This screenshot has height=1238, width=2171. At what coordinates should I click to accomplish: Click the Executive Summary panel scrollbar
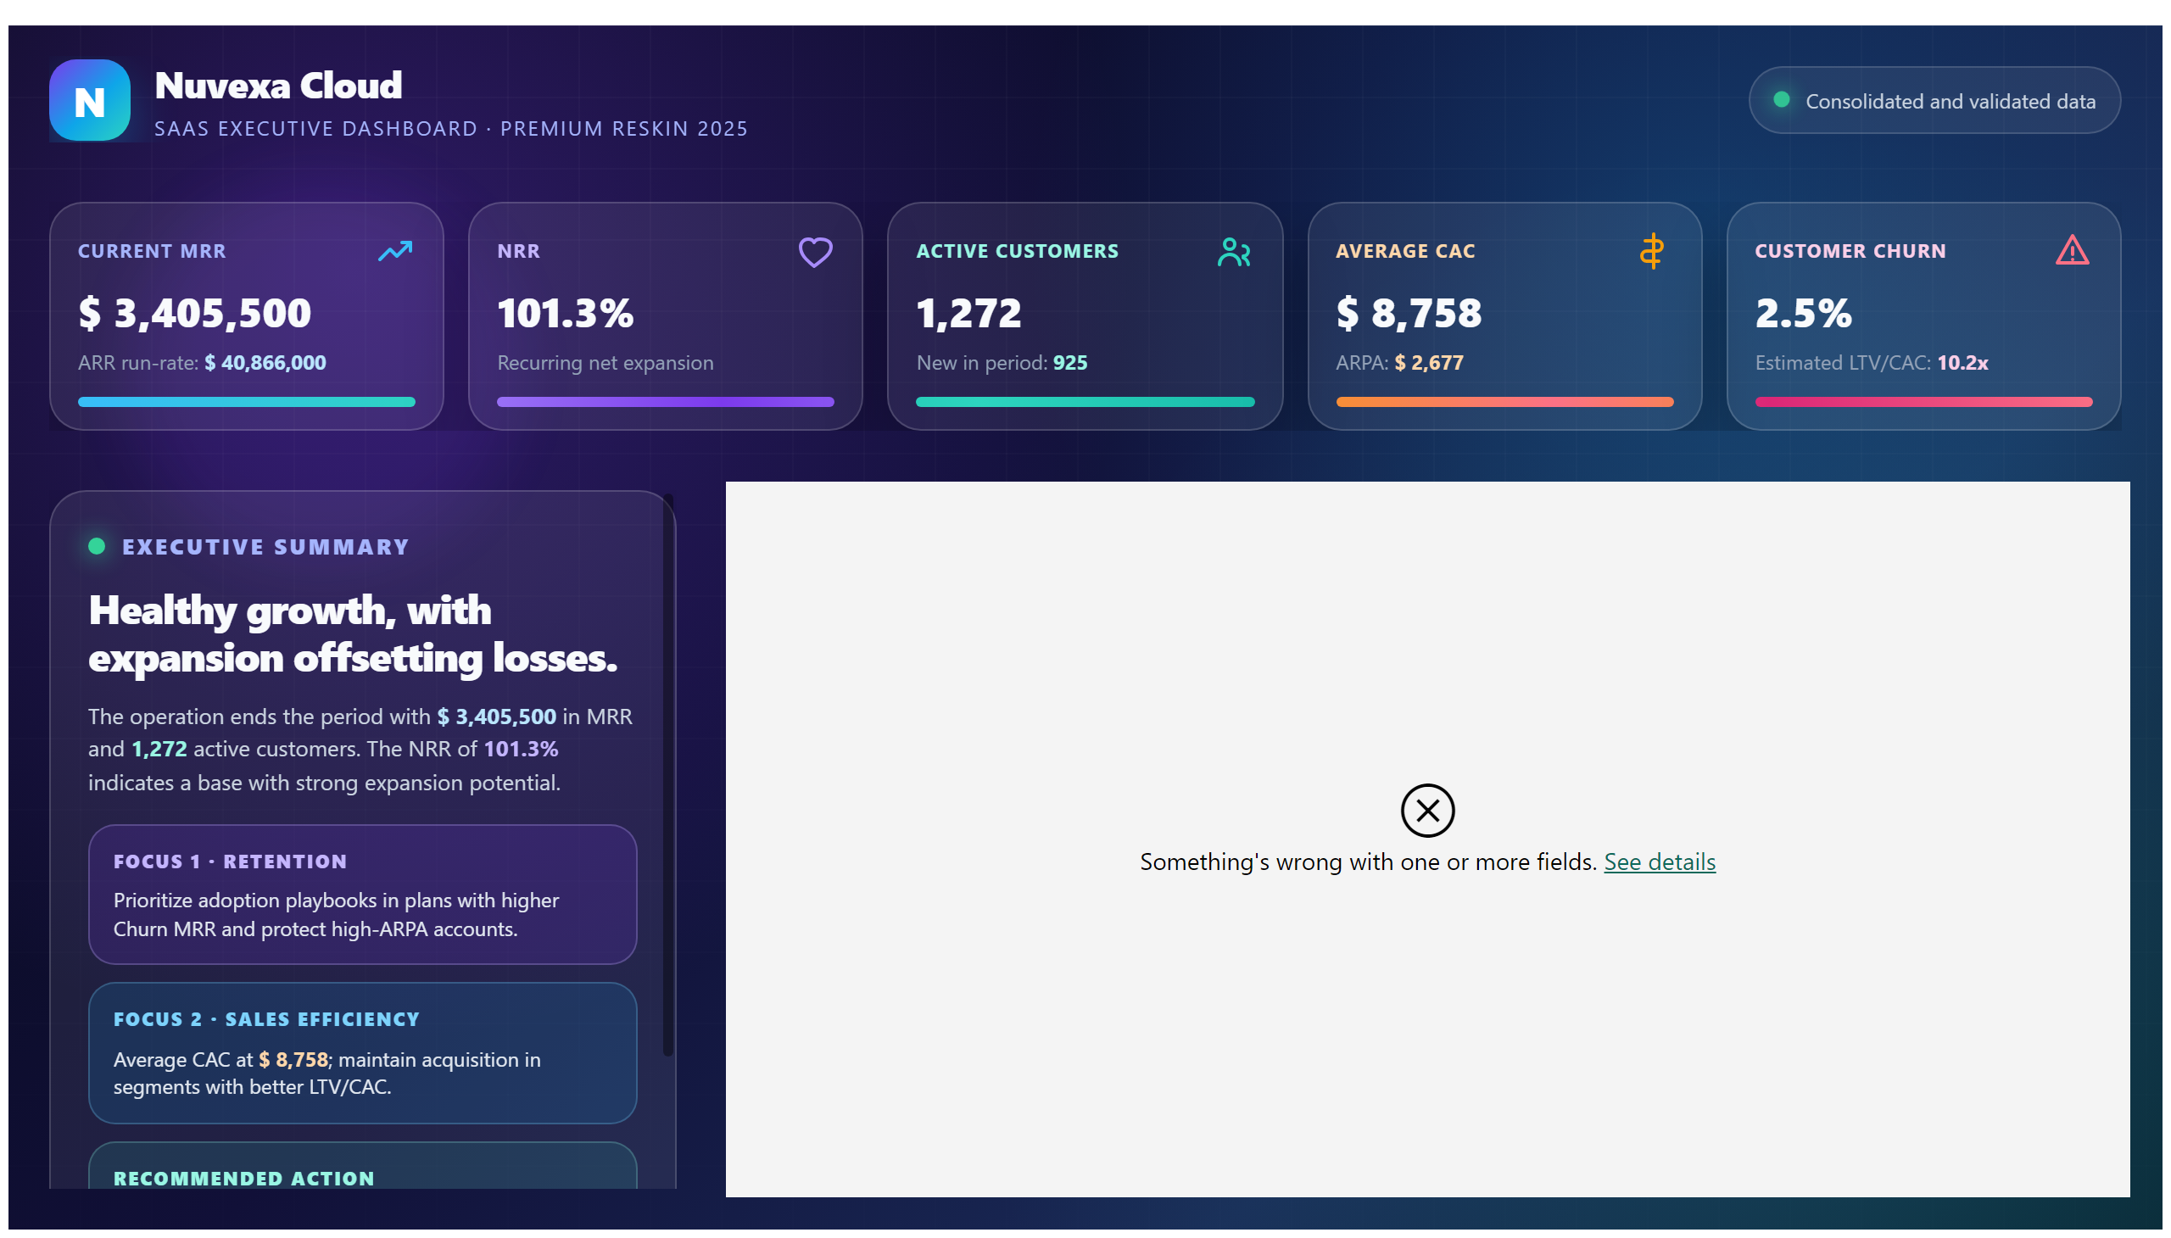[668, 776]
